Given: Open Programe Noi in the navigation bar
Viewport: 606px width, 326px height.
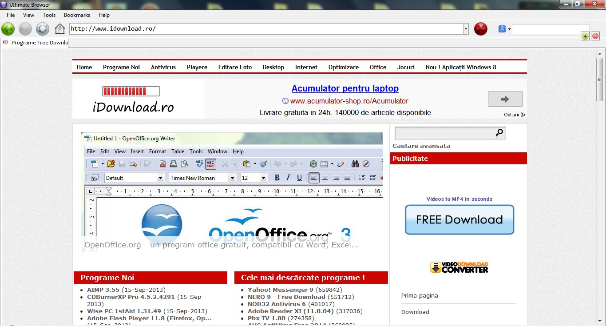Looking at the screenshot, I should point(121,67).
